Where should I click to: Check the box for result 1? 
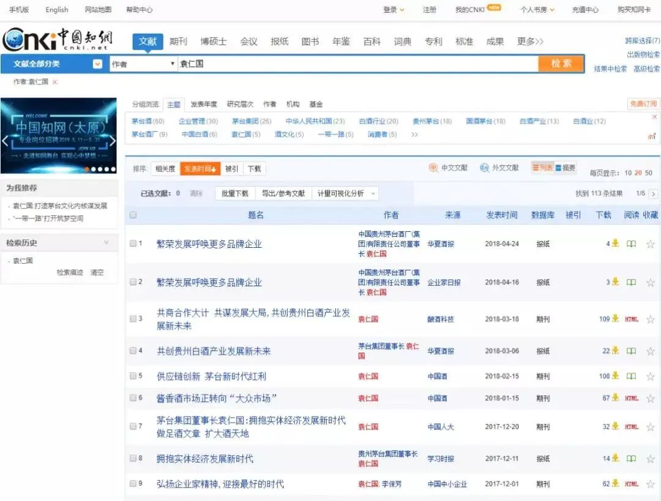(133, 243)
